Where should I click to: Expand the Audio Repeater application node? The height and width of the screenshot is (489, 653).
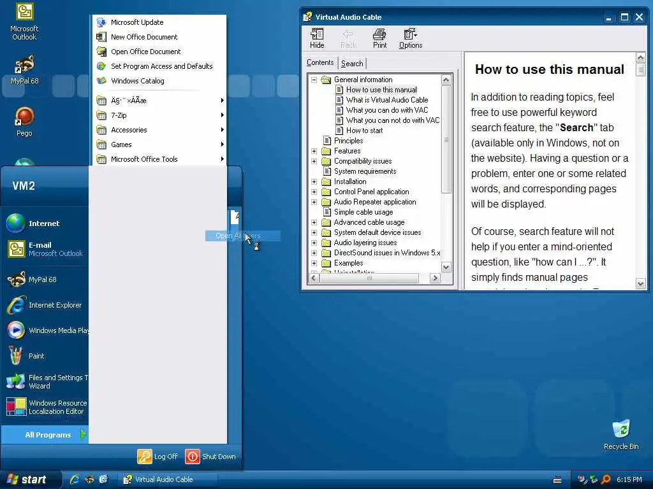point(314,202)
